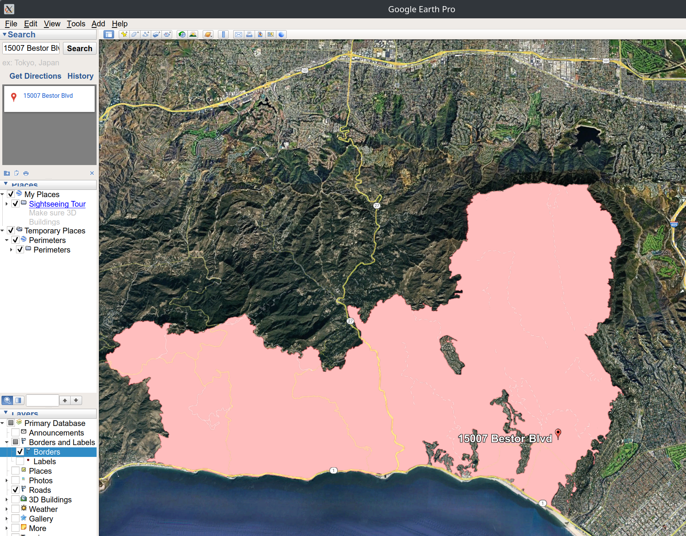This screenshot has height=536, width=686.
Task: Copy search results clipboard icon
Action: [16, 173]
